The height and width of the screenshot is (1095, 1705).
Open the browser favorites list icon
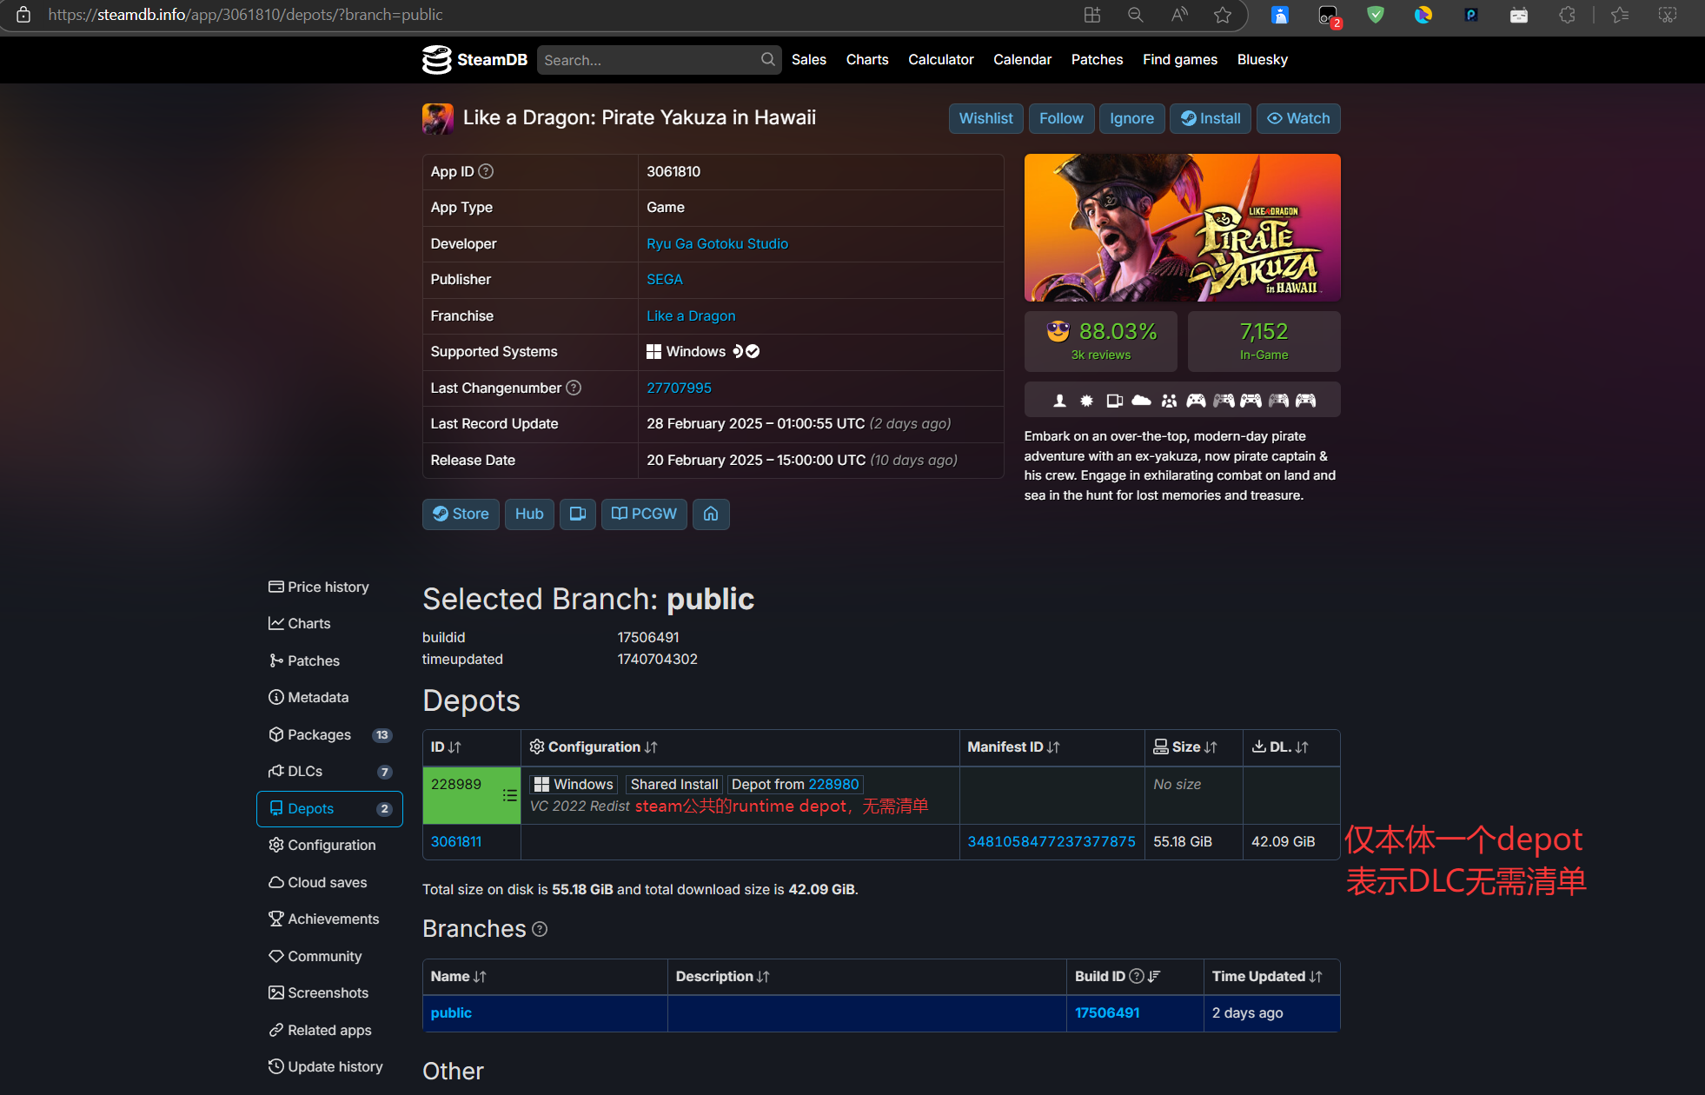pyautogui.click(x=1620, y=15)
